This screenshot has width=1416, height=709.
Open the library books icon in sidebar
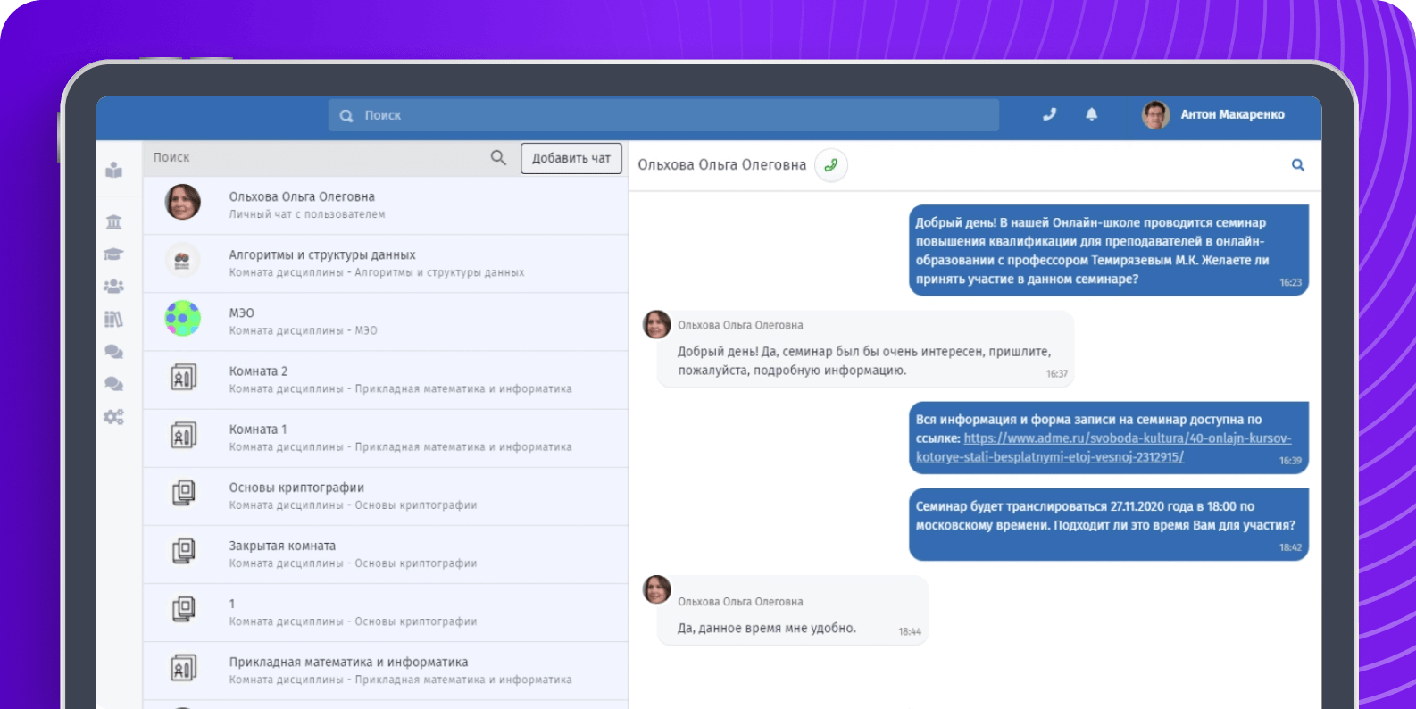113,319
